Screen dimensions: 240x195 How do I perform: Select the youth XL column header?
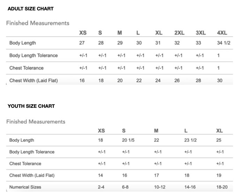point(219,131)
